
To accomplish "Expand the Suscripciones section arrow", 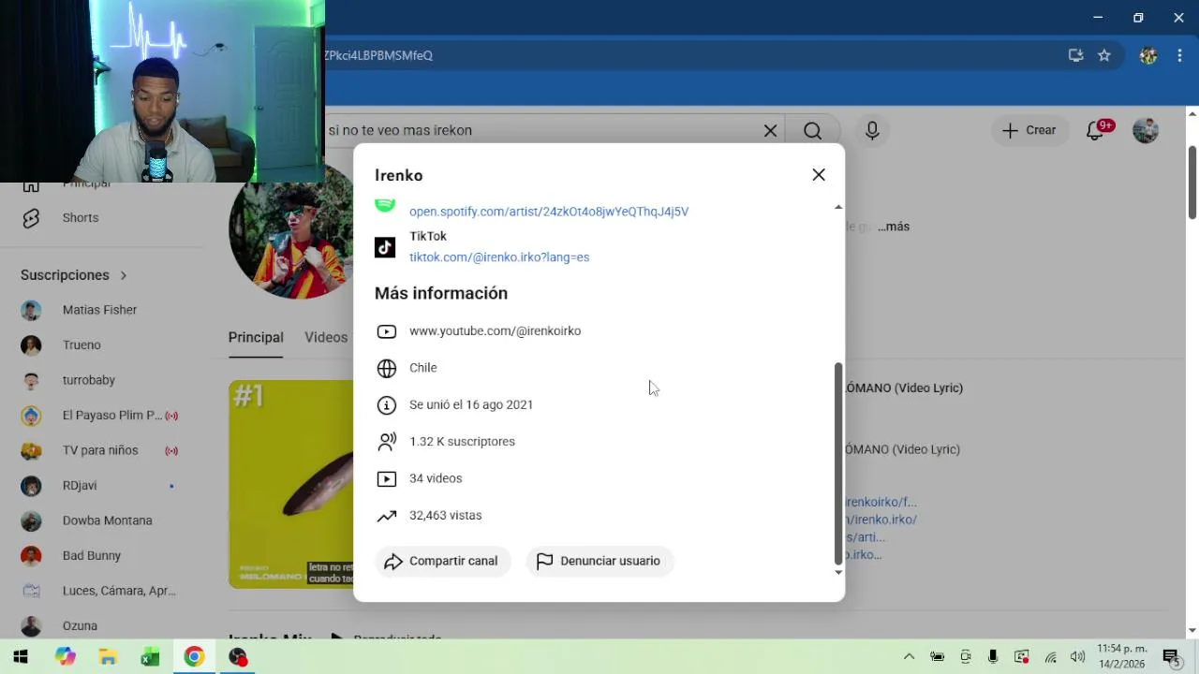I will click(x=123, y=275).
